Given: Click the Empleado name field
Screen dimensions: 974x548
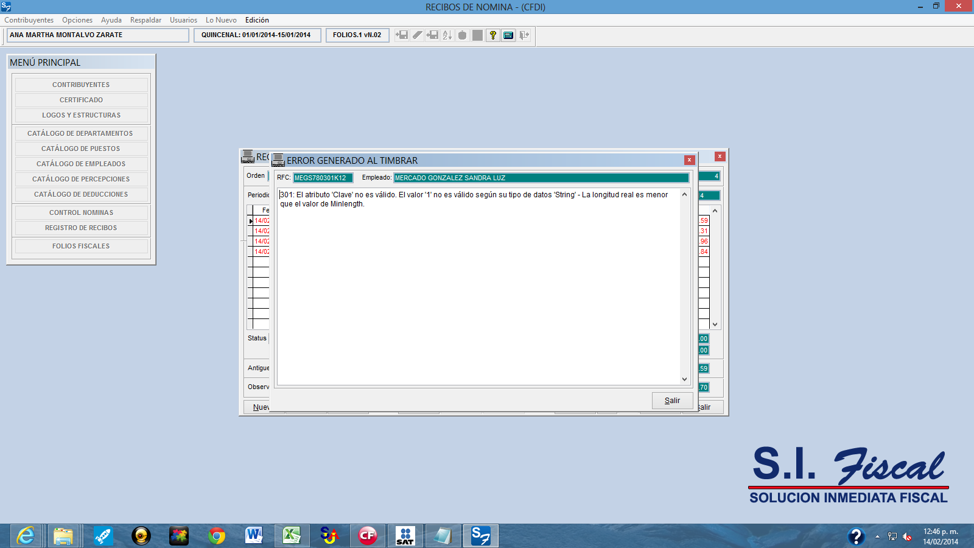Looking at the screenshot, I should (541, 178).
